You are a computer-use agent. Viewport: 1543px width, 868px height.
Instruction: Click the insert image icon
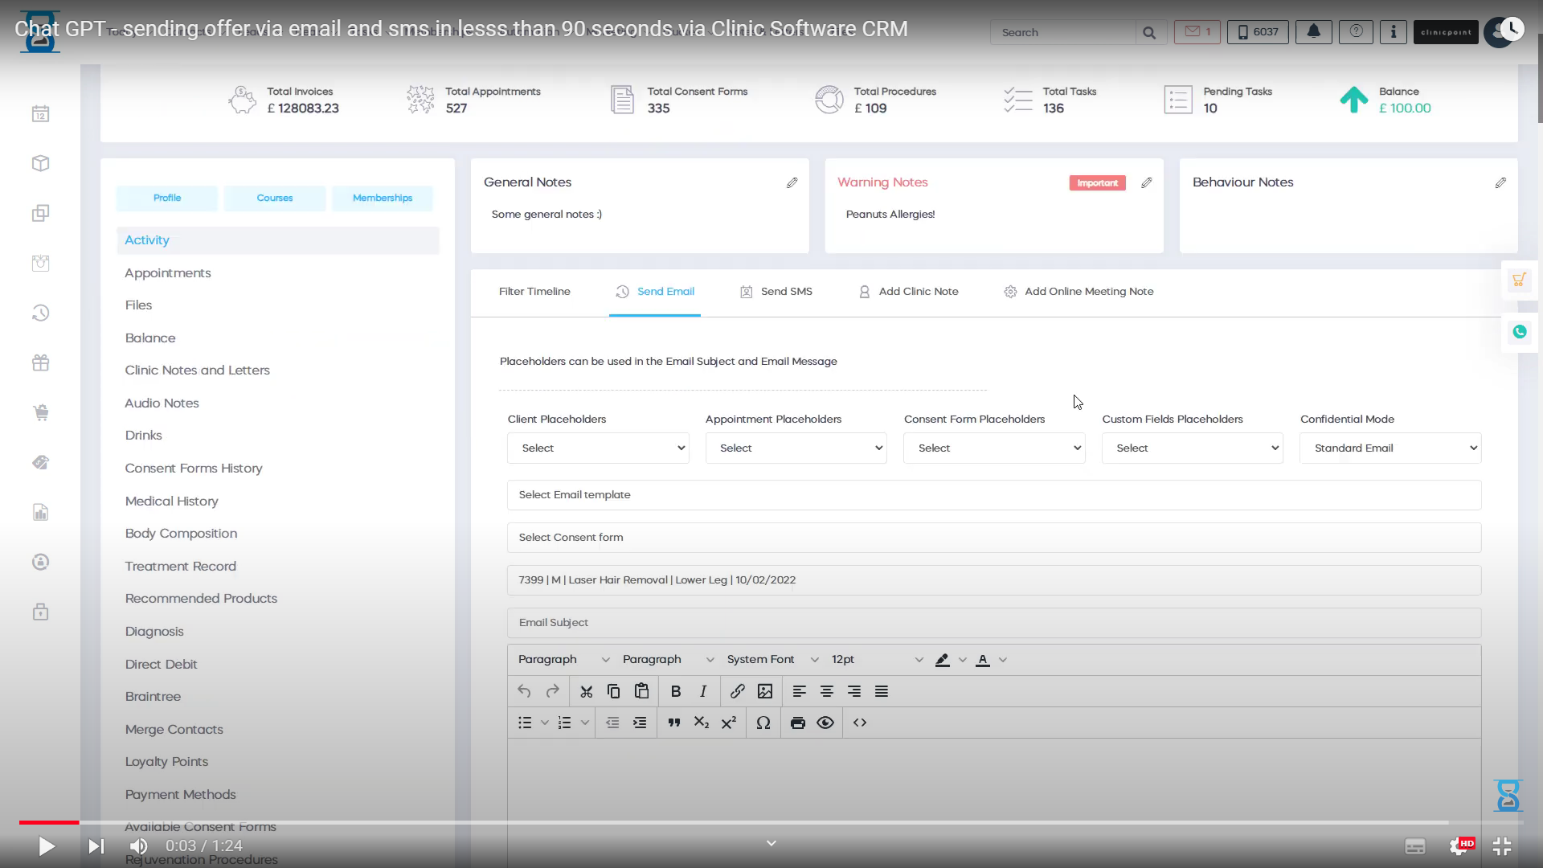pos(765,691)
